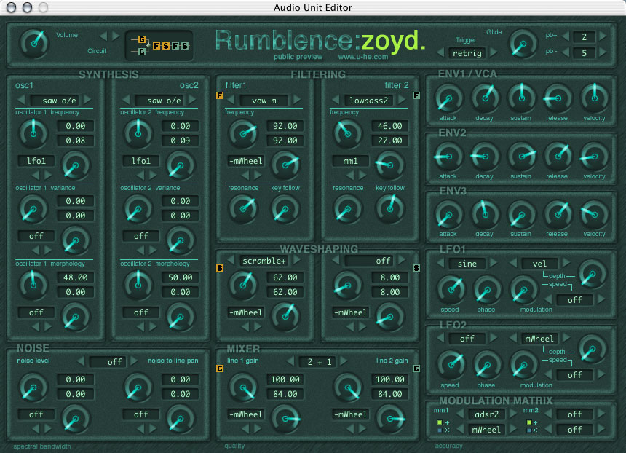
Task: Click the Glide knob
Action: click(x=522, y=44)
